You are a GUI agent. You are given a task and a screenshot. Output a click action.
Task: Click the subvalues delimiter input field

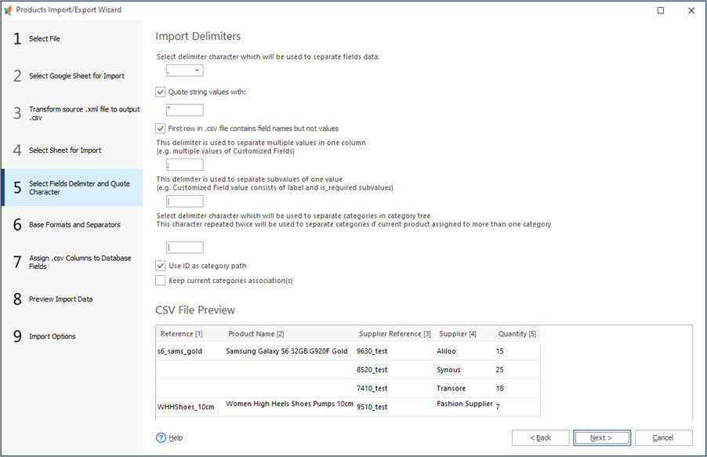pyautogui.click(x=184, y=201)
